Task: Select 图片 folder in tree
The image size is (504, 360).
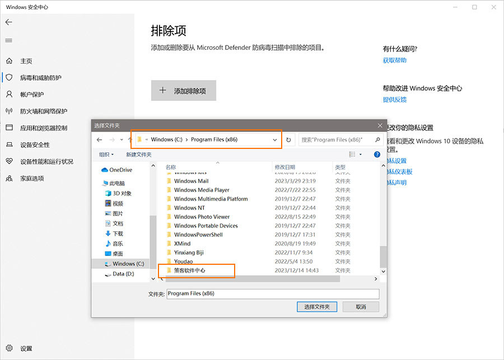Action: 114,213
